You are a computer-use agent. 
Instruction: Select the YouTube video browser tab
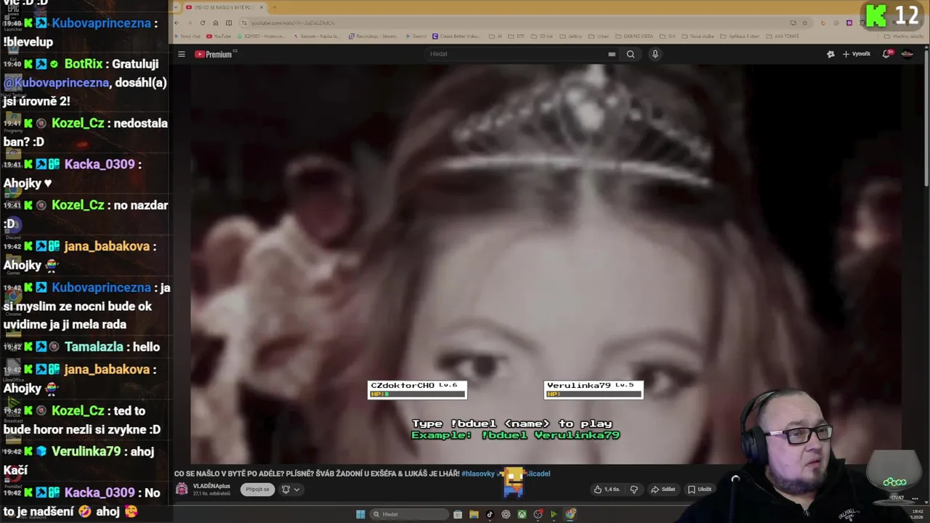click(224, 7)
